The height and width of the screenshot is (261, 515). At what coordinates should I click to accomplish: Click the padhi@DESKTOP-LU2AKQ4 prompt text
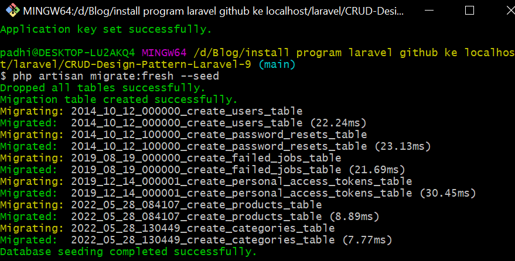(x=67, y=53)
